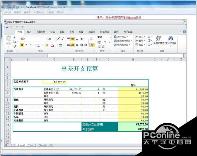Click decrease indent icon
Viewport: 197px width, 156px height.
tap(82, 45)
